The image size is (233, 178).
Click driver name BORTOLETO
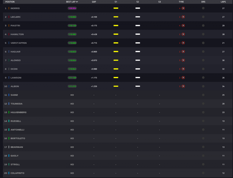pyautogui.click(x=18, y=138)
